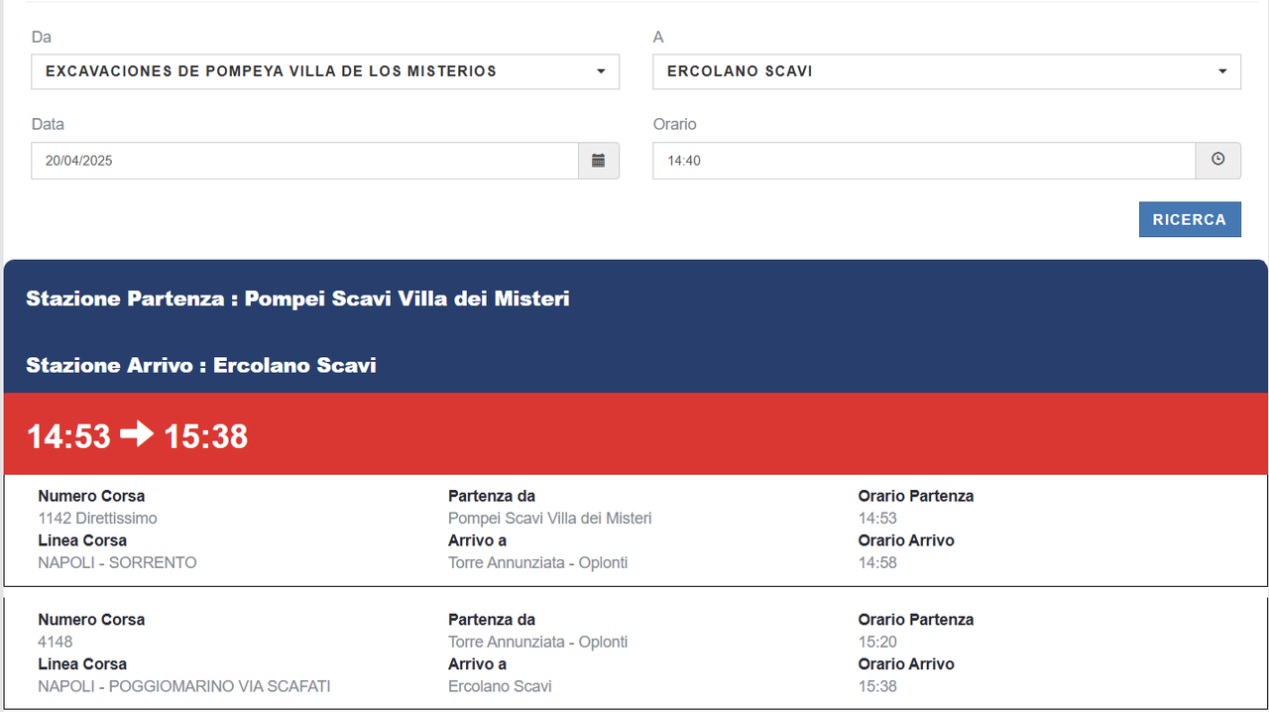The image size is (1269, 712).
Task: Select the red 14:53 to 15:38 journey header
Action: pos(635,434)
